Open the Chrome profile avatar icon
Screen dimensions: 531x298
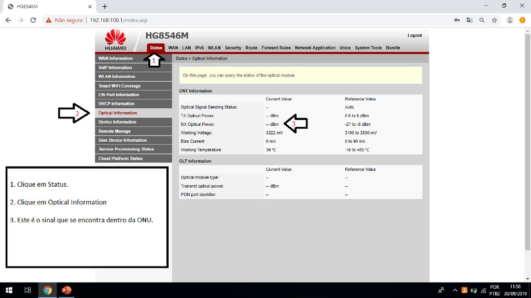point(510,20)
